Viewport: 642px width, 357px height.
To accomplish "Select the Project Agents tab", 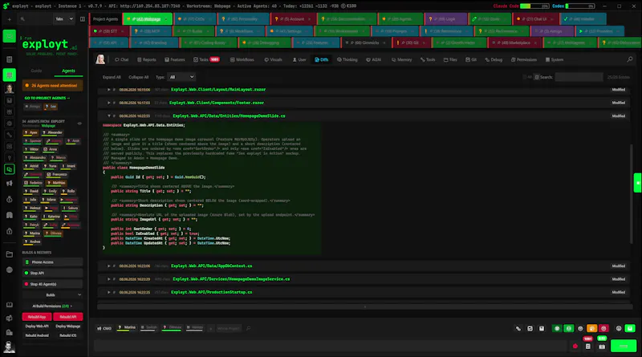I will click(105, 18).
